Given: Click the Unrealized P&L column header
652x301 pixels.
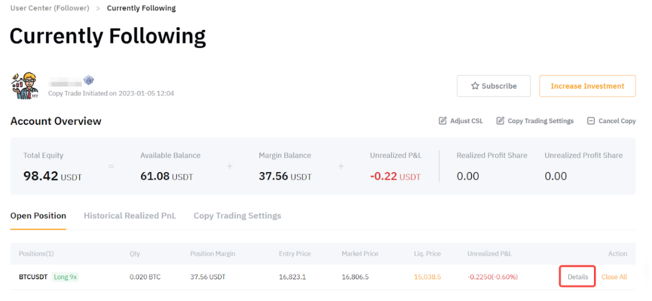Looking at the screenshot, I should pyautogui.click(x=489, y=254).
